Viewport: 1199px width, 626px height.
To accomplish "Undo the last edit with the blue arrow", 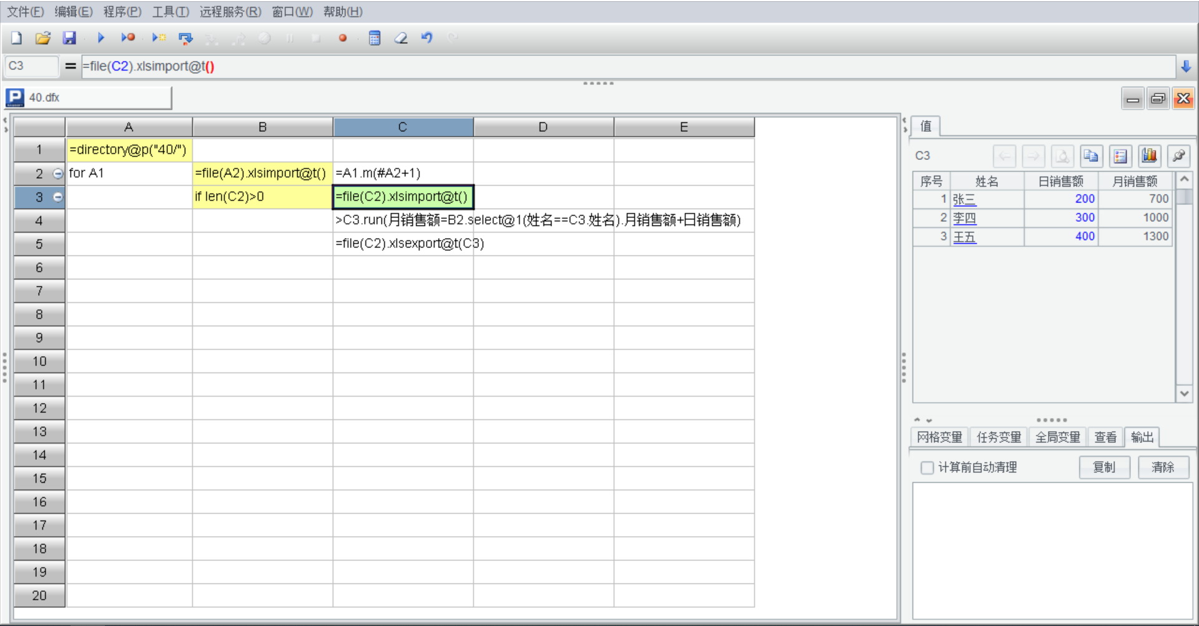I will [427, 38].
